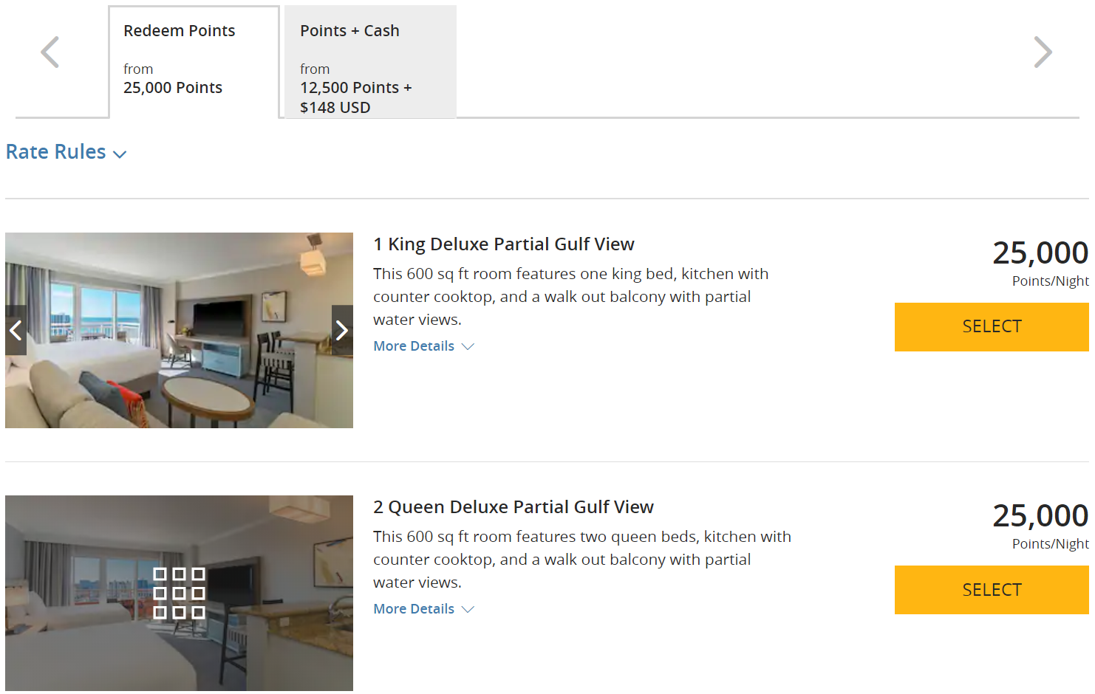Click the 12,500 Points + $148 USD rate
The image size is (1095, 694).
(355, 97)
